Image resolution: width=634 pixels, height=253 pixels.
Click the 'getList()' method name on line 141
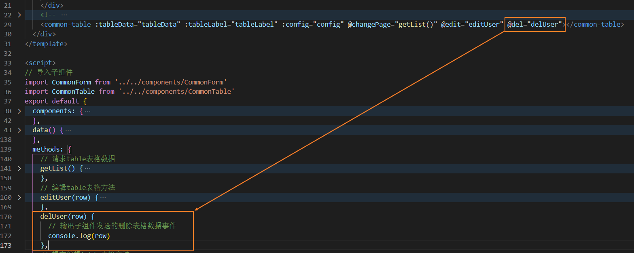pyautogui.click(x=58, y=169)
